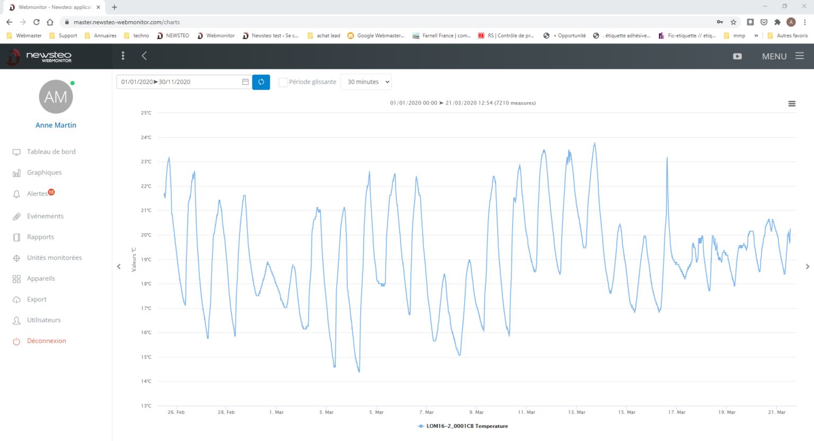Screen dimensions: 814x441
Task: Open Utilisateurs page
Action: 44,320
